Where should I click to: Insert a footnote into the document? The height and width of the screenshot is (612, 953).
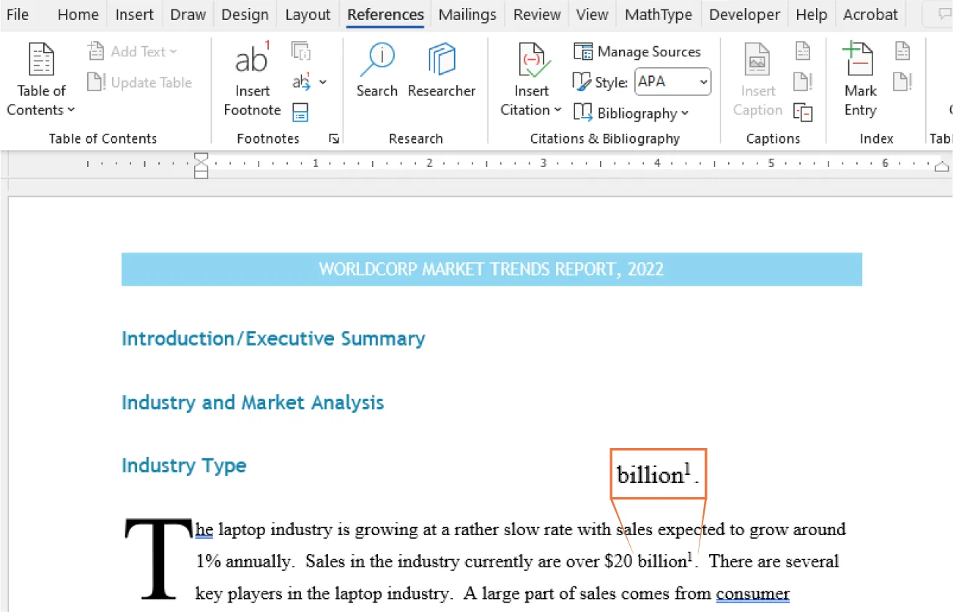click(x=252, y=77)
